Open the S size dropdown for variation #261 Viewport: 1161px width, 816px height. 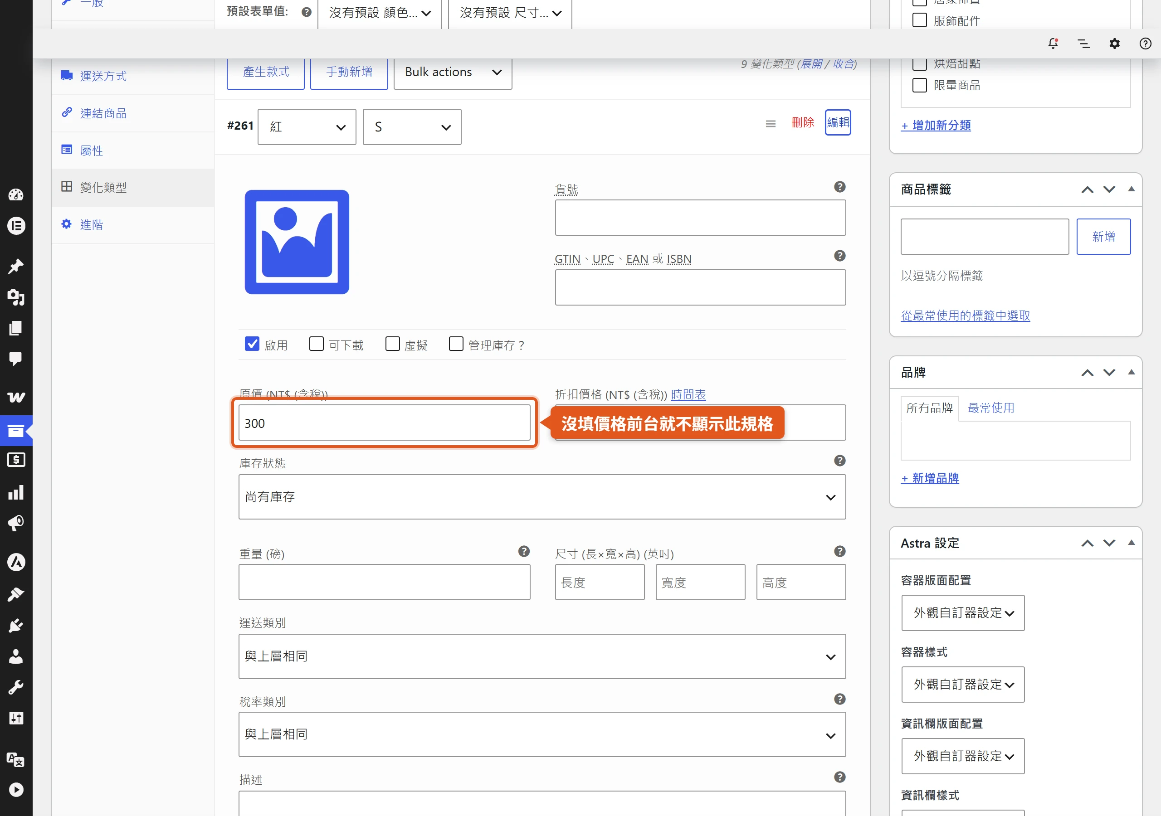tap(412, 127)
